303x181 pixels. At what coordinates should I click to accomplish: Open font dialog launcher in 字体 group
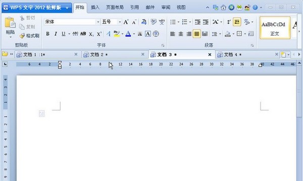(163, 46)
